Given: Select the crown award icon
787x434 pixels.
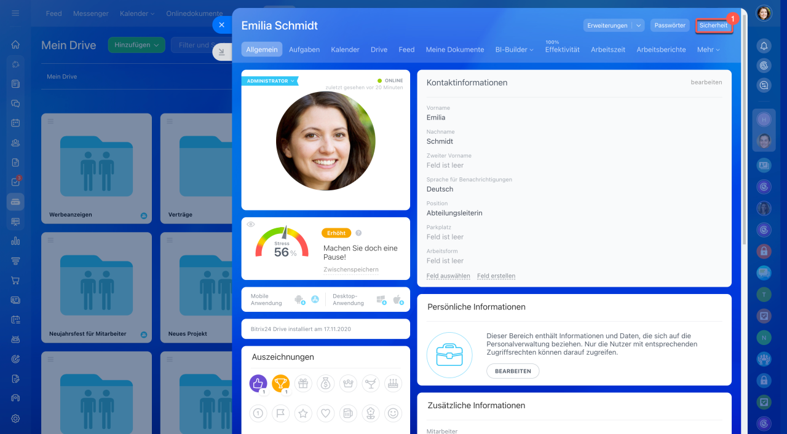Looking at the screenshot, I should [x=348, y=384].
